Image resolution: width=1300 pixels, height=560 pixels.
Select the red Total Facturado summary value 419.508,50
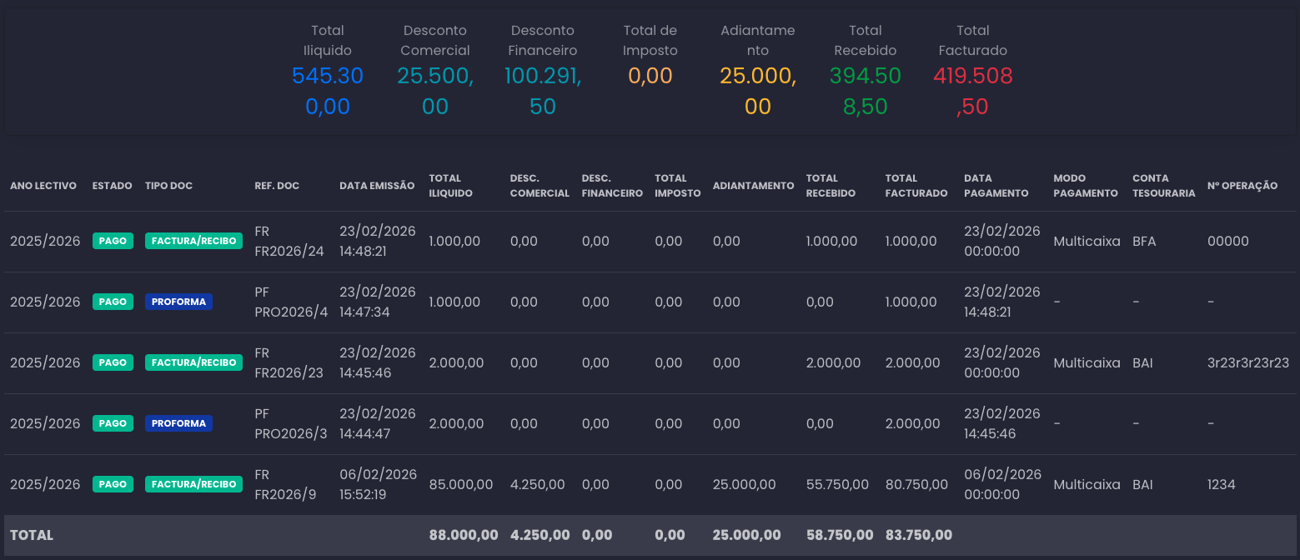(x=973, y=91)
